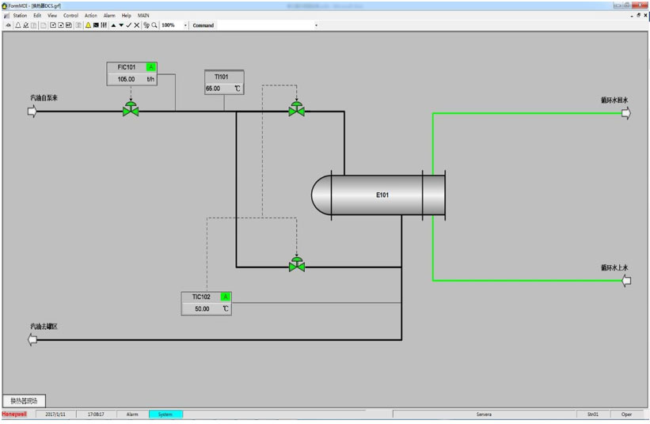The image size is (650, 424).
Task: Click the 汽油自泵来 label
Action: click(44, 98)
